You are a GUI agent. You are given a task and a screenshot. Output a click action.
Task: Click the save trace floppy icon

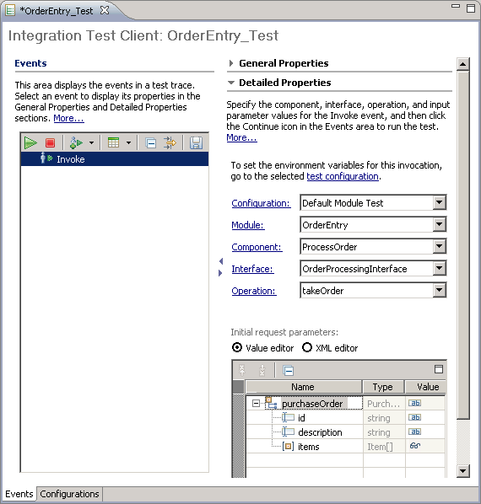coord(196,142)
